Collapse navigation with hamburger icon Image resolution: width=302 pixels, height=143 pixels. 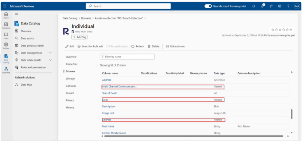click(x=17, y=14)
